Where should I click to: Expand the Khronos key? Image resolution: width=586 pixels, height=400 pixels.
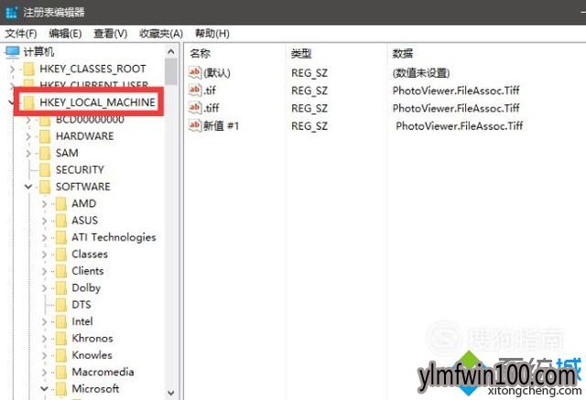coord(45,339)
